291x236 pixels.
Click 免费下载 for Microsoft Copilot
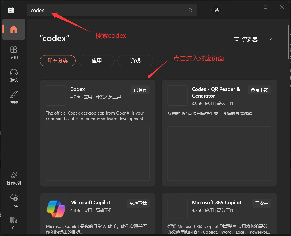138,203
